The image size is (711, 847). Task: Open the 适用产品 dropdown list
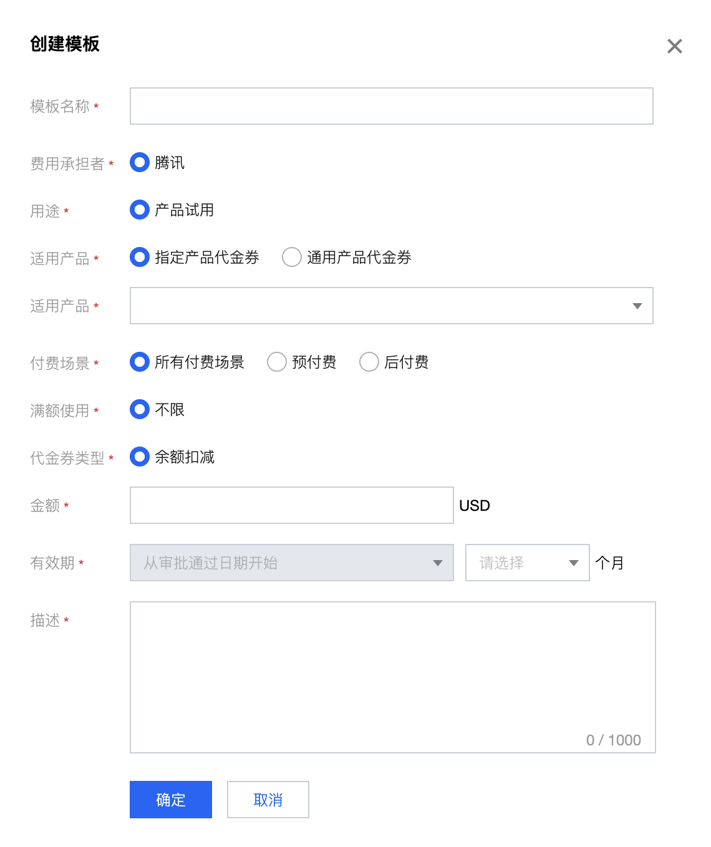[x=391, y=306]
